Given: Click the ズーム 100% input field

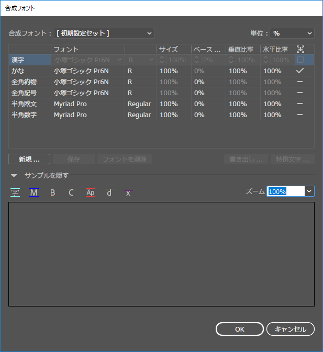Looking at the screenshot, I should [x=286, y=191].
